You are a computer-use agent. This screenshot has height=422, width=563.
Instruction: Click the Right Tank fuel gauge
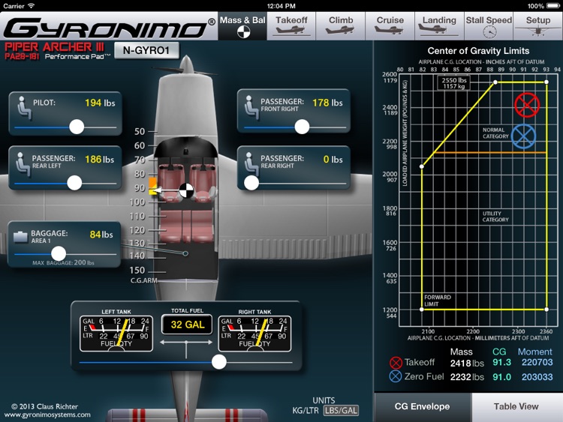[254, 334]
